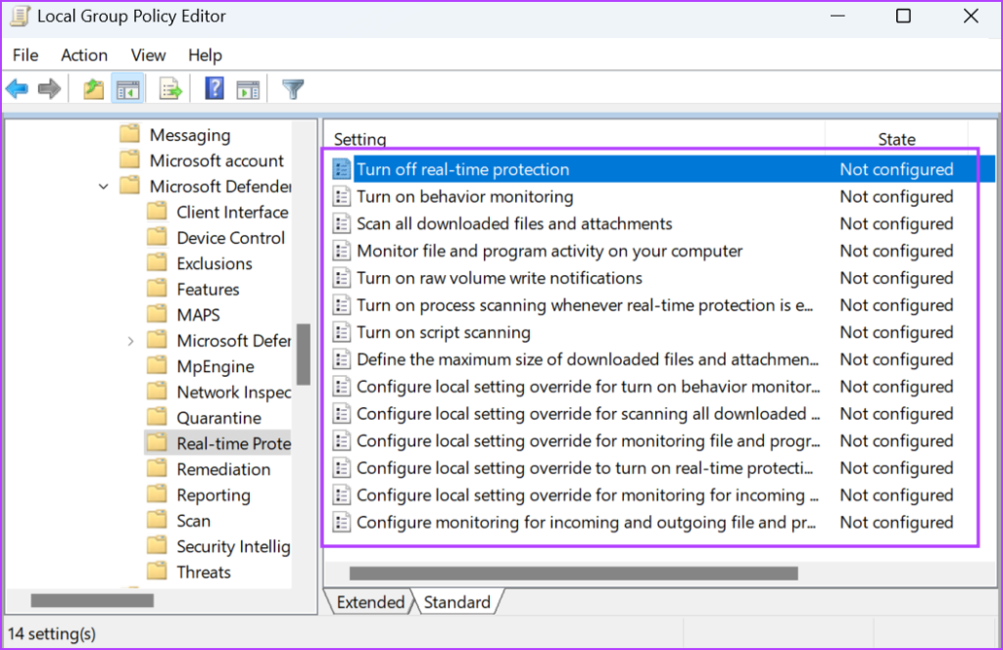Screen dimensions: 1003x650
Task: Minimize the Local Group Policy Editor window
Action: (837, 16)
